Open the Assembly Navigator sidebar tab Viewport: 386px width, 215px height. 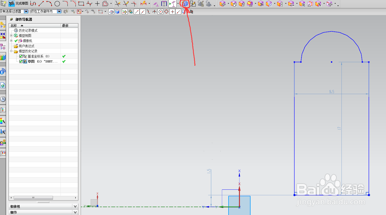pos(3,25)
